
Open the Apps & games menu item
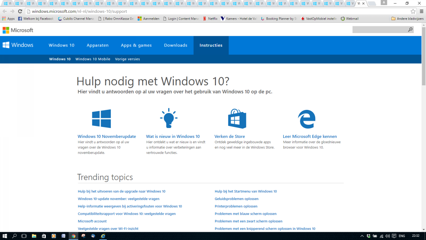(136, 46)
